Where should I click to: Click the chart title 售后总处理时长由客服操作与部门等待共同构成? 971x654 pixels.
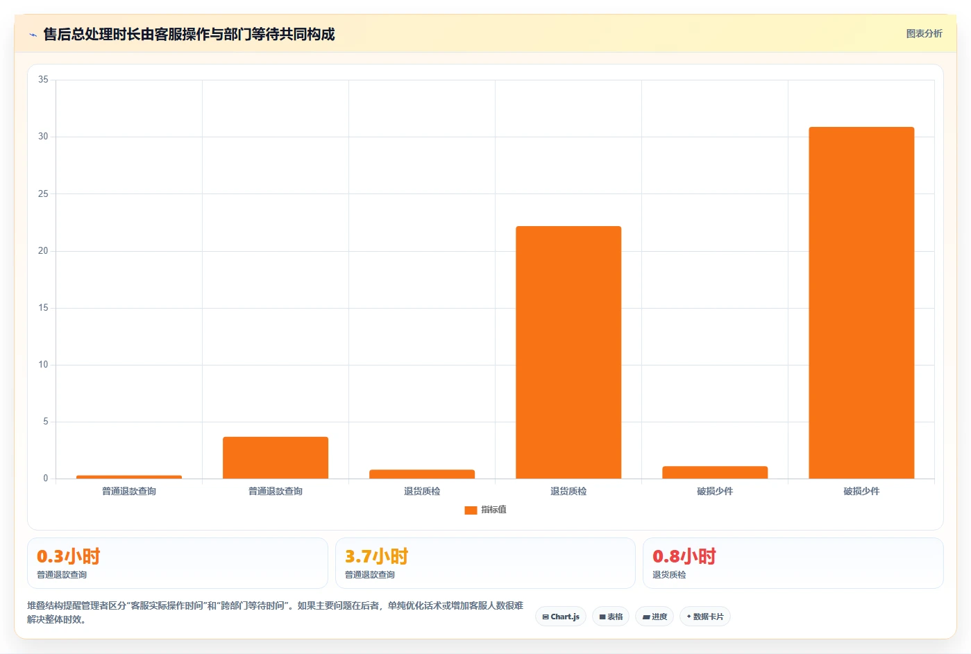pos(189,34)
